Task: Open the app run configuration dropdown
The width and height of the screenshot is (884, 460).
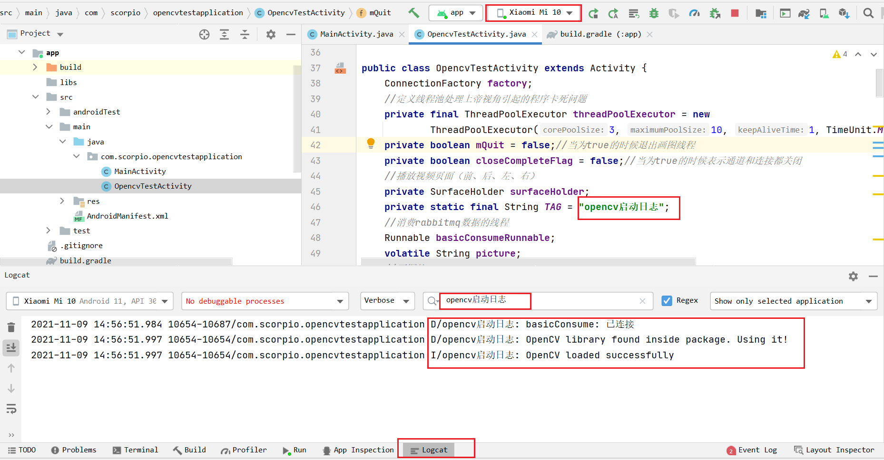Action: (456, 13)
